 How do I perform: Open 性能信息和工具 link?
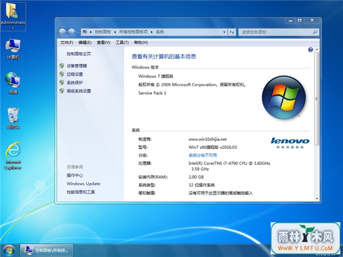[x=81, y=192]
